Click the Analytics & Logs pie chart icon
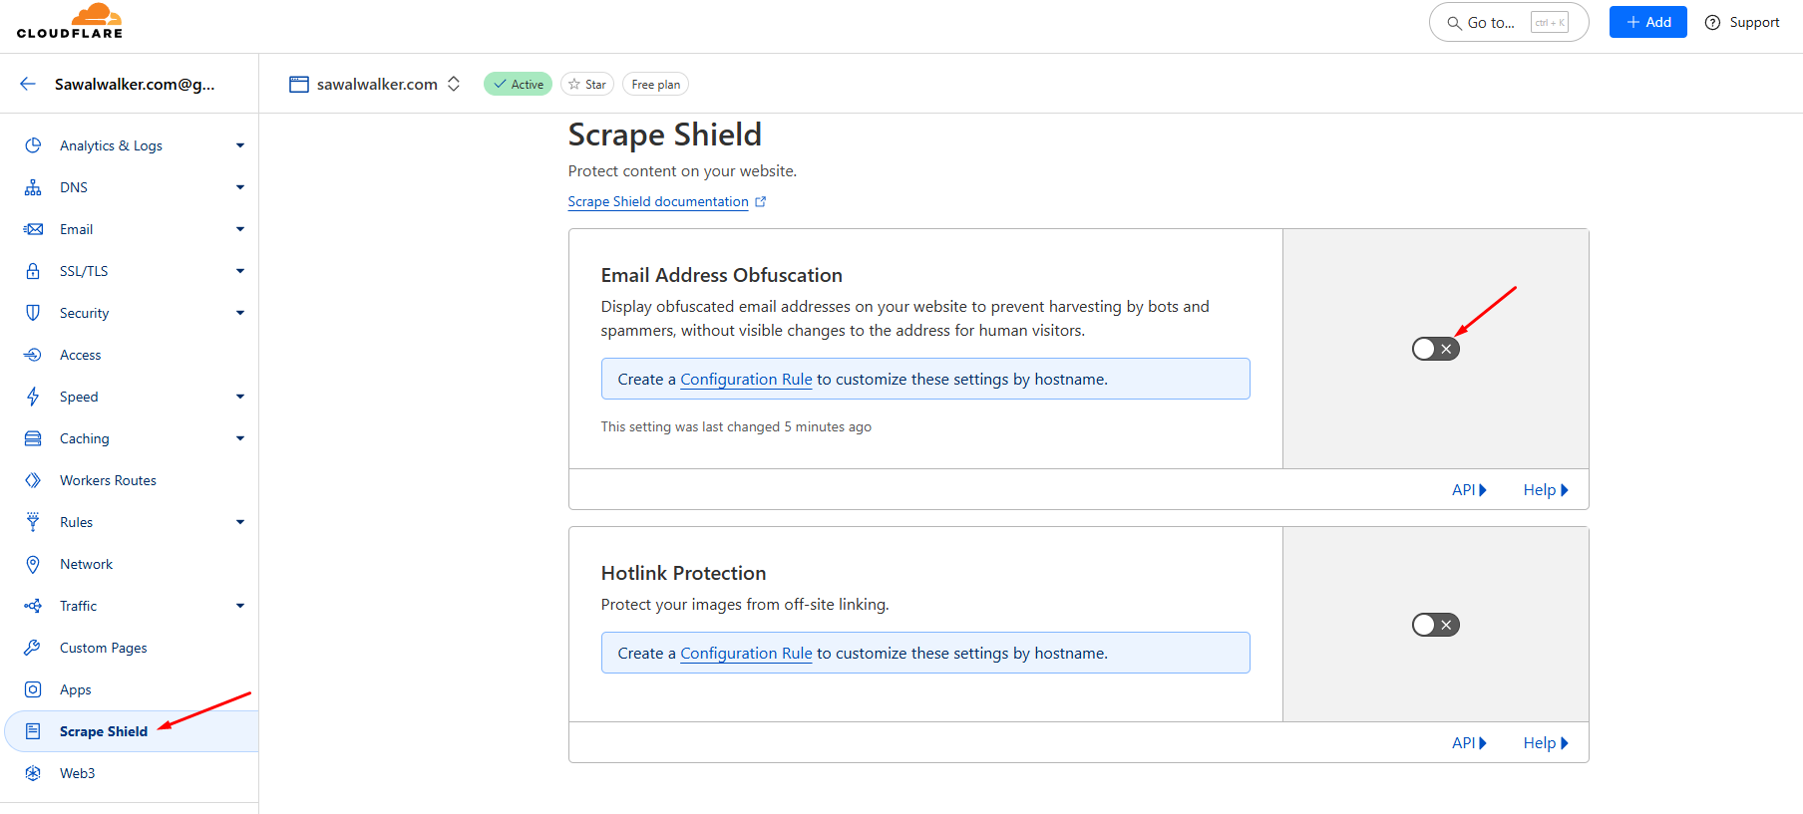Viewport: 1803px width, 814px height. click(x=33, y=145)
